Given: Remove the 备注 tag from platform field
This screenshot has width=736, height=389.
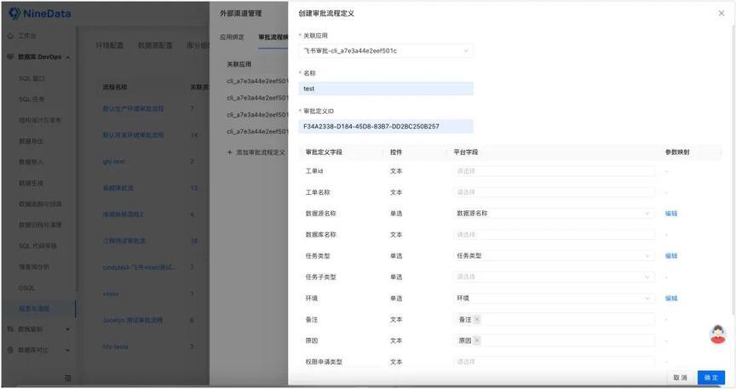Looking at the screenshot, I should [x=477, y=319].
